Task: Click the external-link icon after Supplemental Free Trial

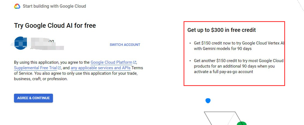Action: pos(59,68)
